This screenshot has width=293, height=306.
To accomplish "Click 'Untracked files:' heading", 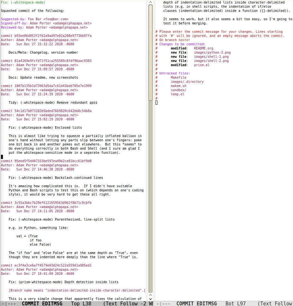I will [x=174, y=74].
